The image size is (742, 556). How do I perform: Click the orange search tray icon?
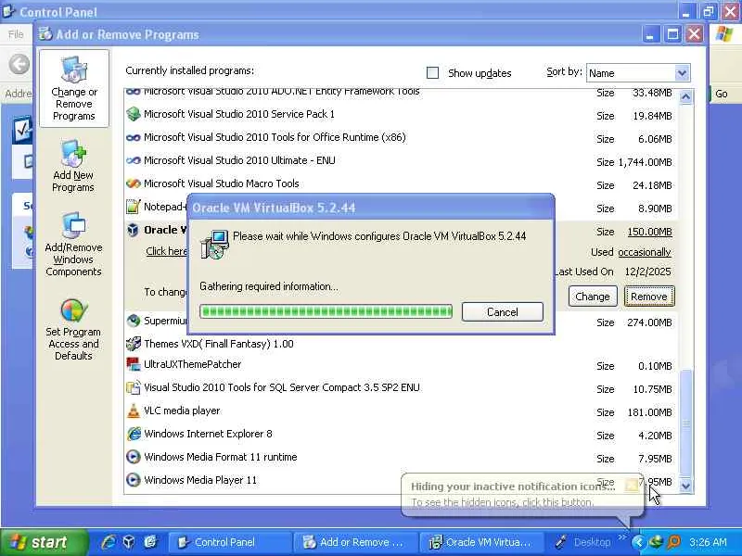coord(674,542)
